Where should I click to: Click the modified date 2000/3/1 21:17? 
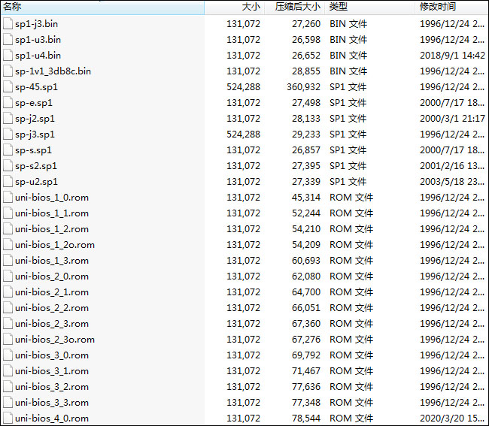click(x=452, y=119)
